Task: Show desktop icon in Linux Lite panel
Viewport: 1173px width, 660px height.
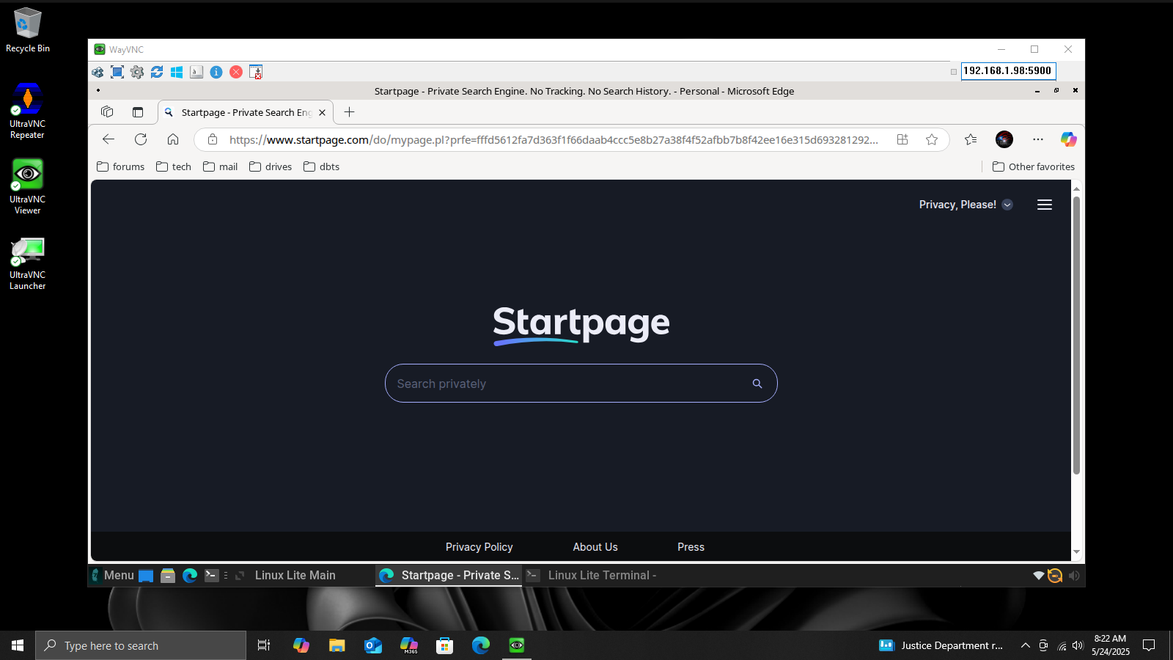Action: pyautogui.click(x=146, y=576)
